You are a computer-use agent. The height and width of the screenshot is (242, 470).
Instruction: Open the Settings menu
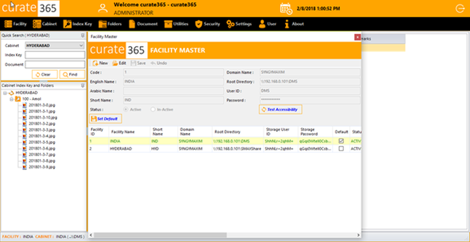click(239, 24)
